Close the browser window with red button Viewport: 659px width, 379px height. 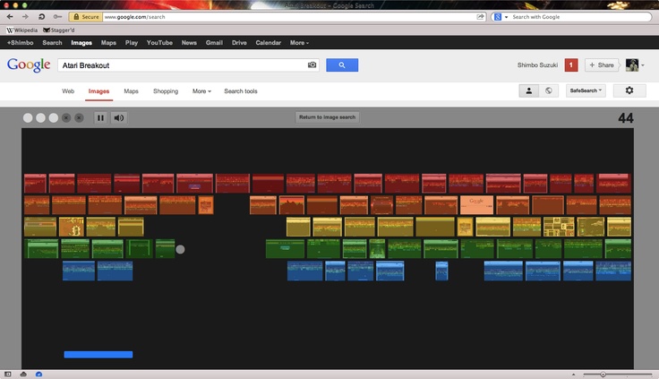(6, 5)
